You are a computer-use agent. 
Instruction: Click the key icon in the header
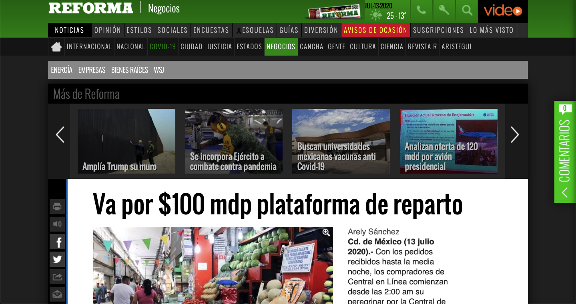click(444, 11)
